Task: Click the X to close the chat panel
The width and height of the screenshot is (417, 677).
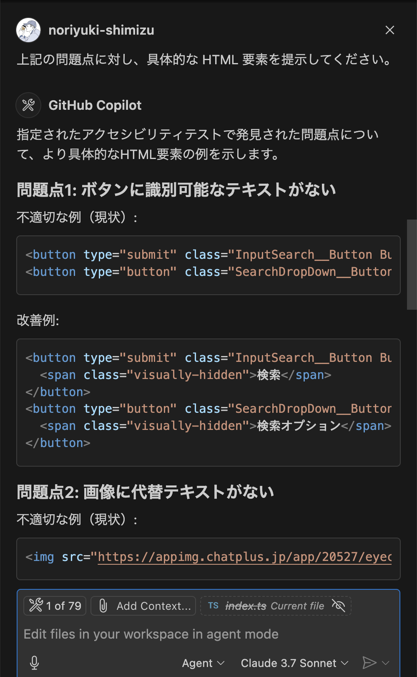Action: (x=389, y=30)
